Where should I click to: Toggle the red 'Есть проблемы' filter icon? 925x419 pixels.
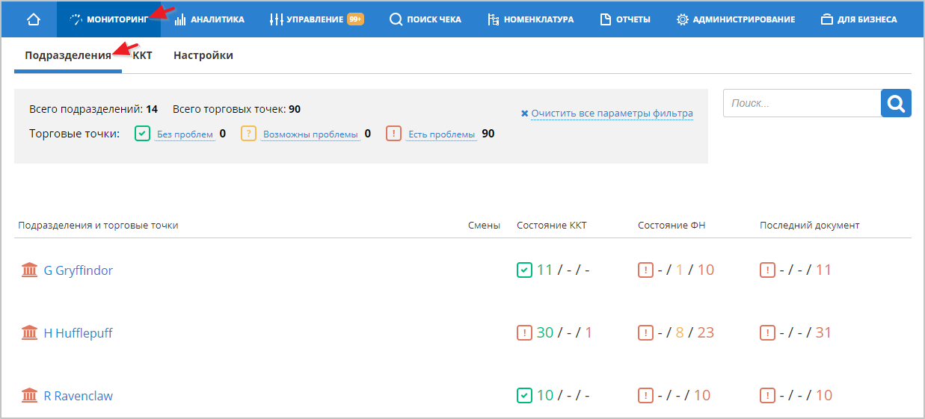tap(393, 134)
